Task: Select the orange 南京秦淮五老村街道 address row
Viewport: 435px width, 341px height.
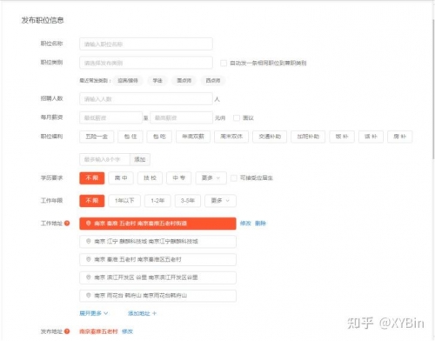Action: pos(157,224)
